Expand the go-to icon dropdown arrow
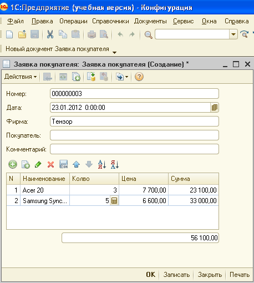 coord(126,77)
